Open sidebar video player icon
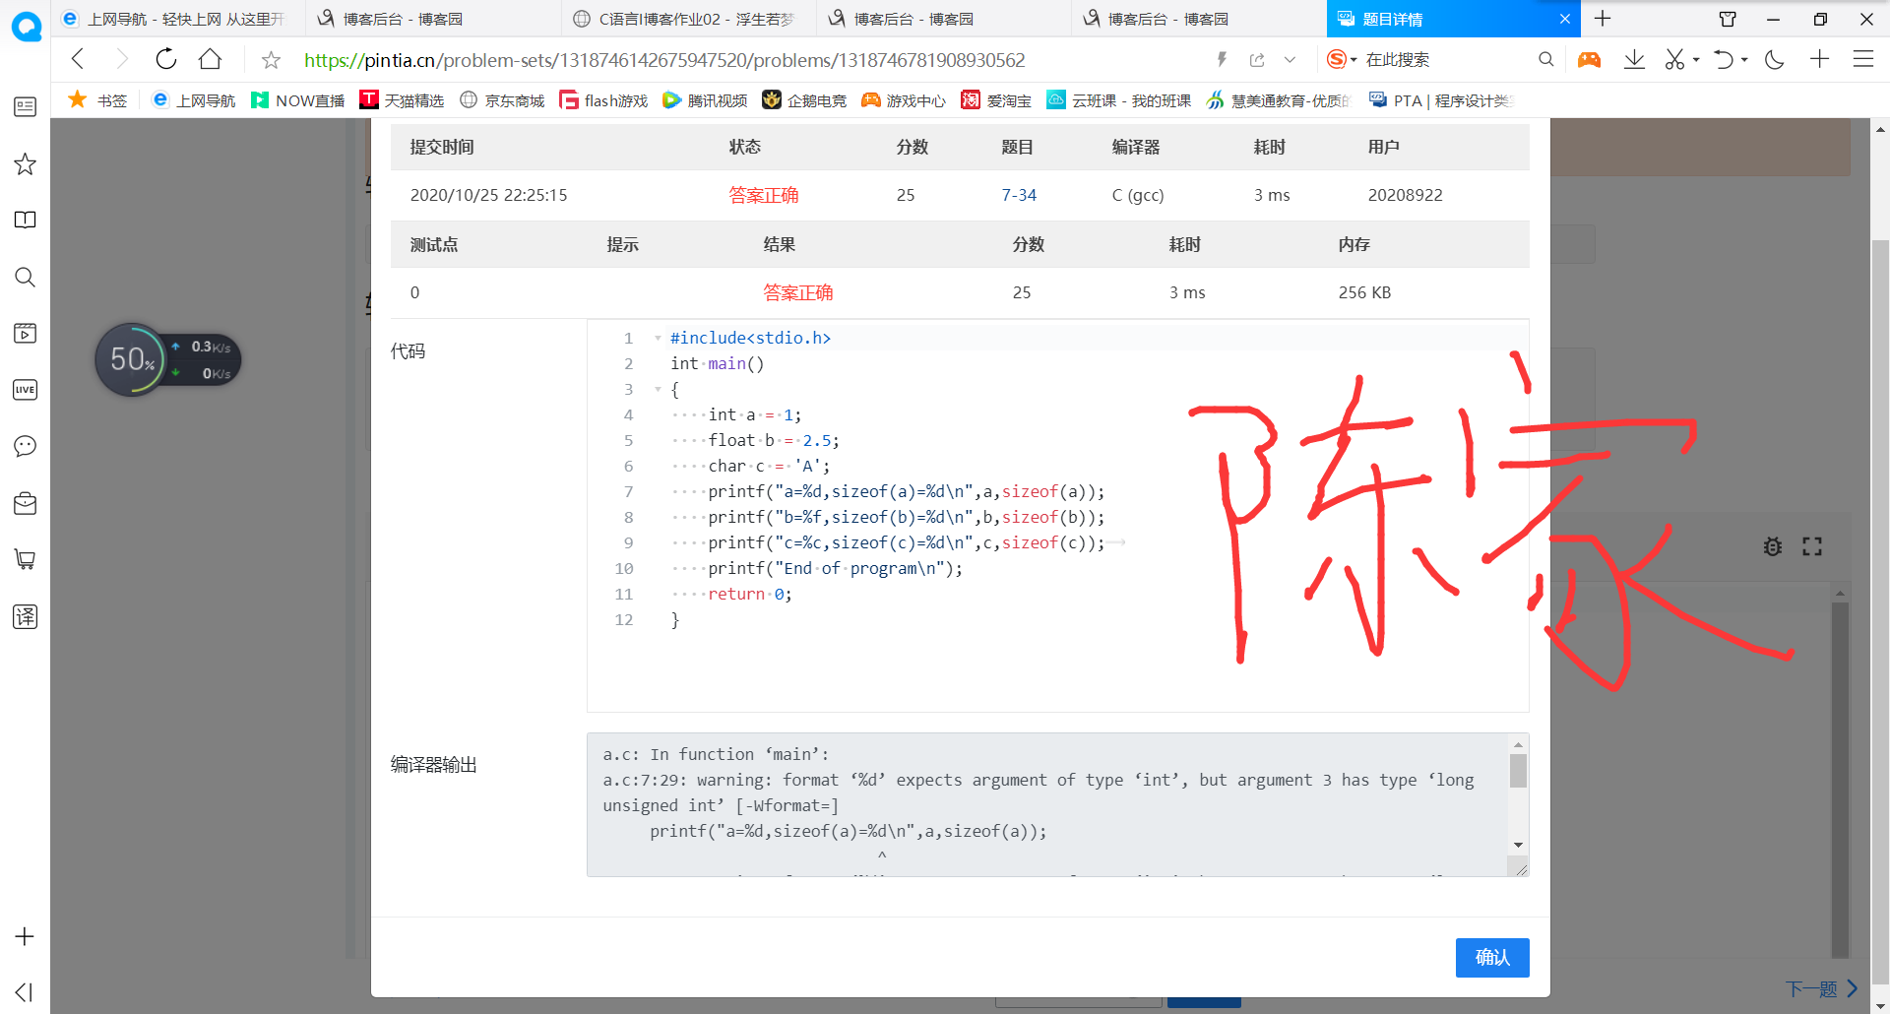 (x=26, y=333)
